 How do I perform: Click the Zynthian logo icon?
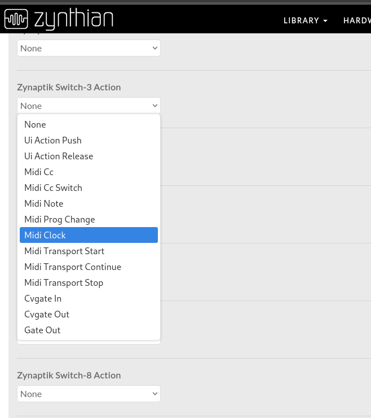pos(16,19)
